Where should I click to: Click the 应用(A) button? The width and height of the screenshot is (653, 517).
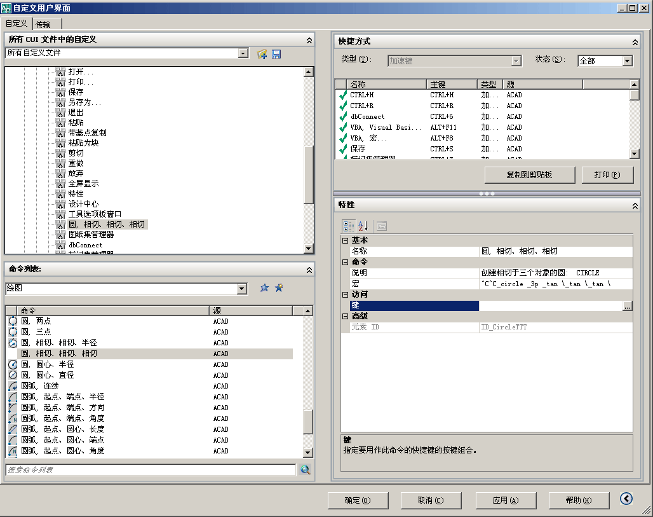506,500
